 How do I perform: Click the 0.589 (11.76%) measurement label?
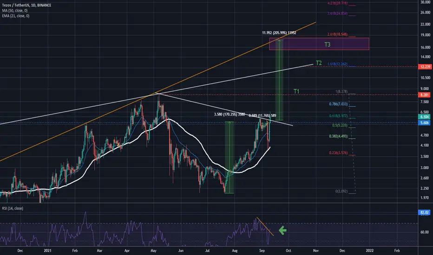(262, 116)
